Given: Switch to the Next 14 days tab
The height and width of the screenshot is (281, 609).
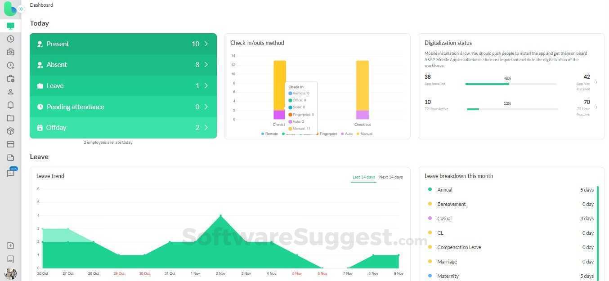Looking at the screenshot, I should pyautogui.click(x=390, y=177).
